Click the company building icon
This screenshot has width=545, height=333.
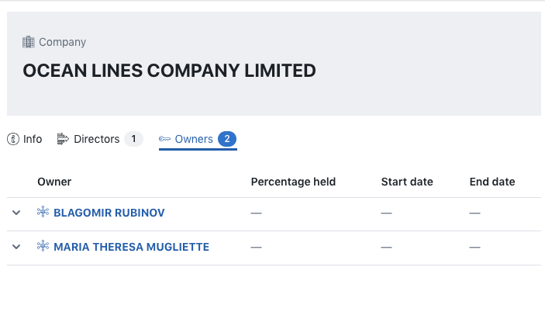pos(29,42)
